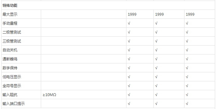The image size is (217, 109).
Task: Select the 二极管测试 label
Action: 12,32
